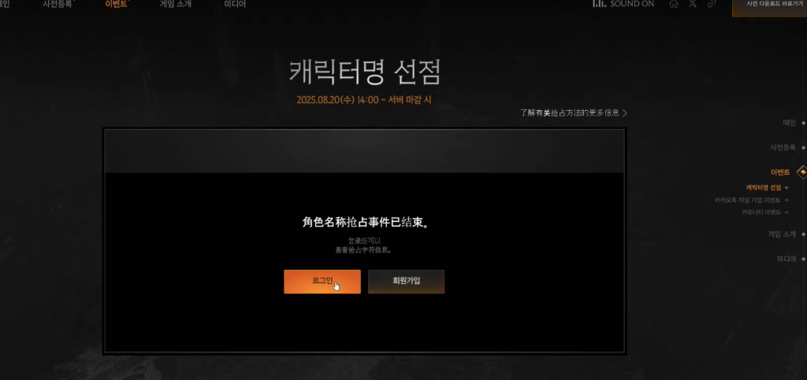807x380 pixels.
Task: Click the sound equalizer bars icon
Action: tap(599, 4)
